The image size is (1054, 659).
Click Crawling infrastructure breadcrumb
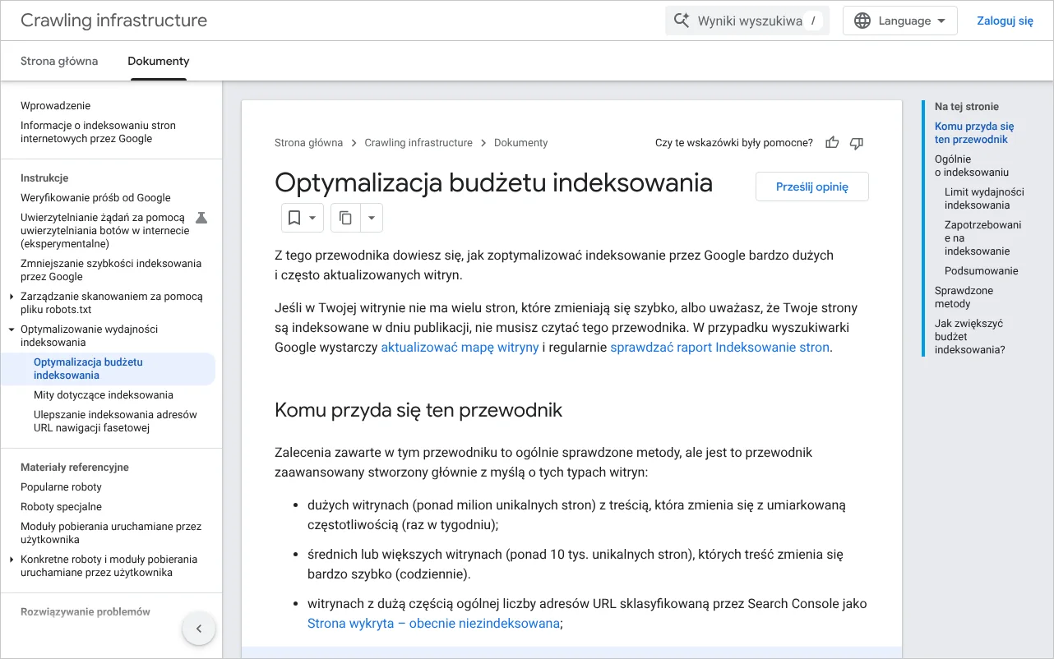[x=418, y=143]
